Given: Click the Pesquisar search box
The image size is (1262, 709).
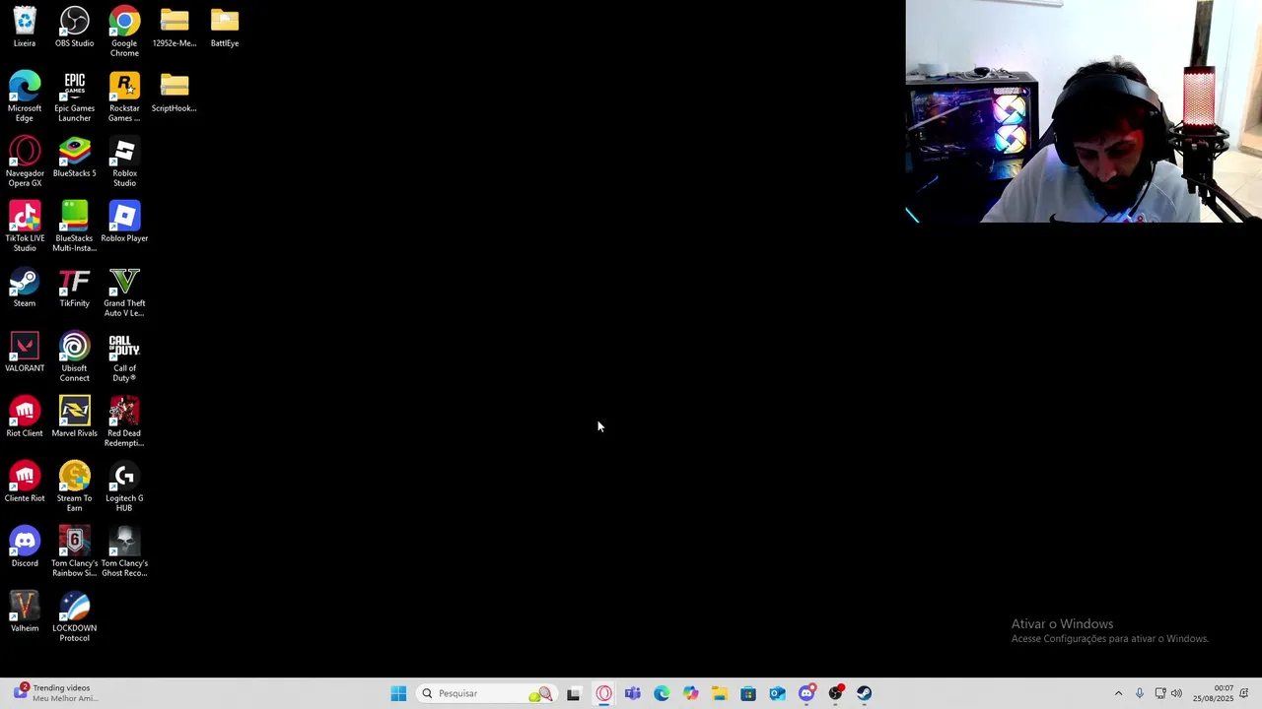Looking at the screenshot, I should tap(486, 693).
